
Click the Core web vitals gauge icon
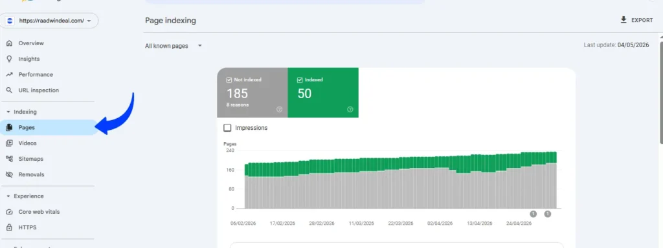[9, 212]
